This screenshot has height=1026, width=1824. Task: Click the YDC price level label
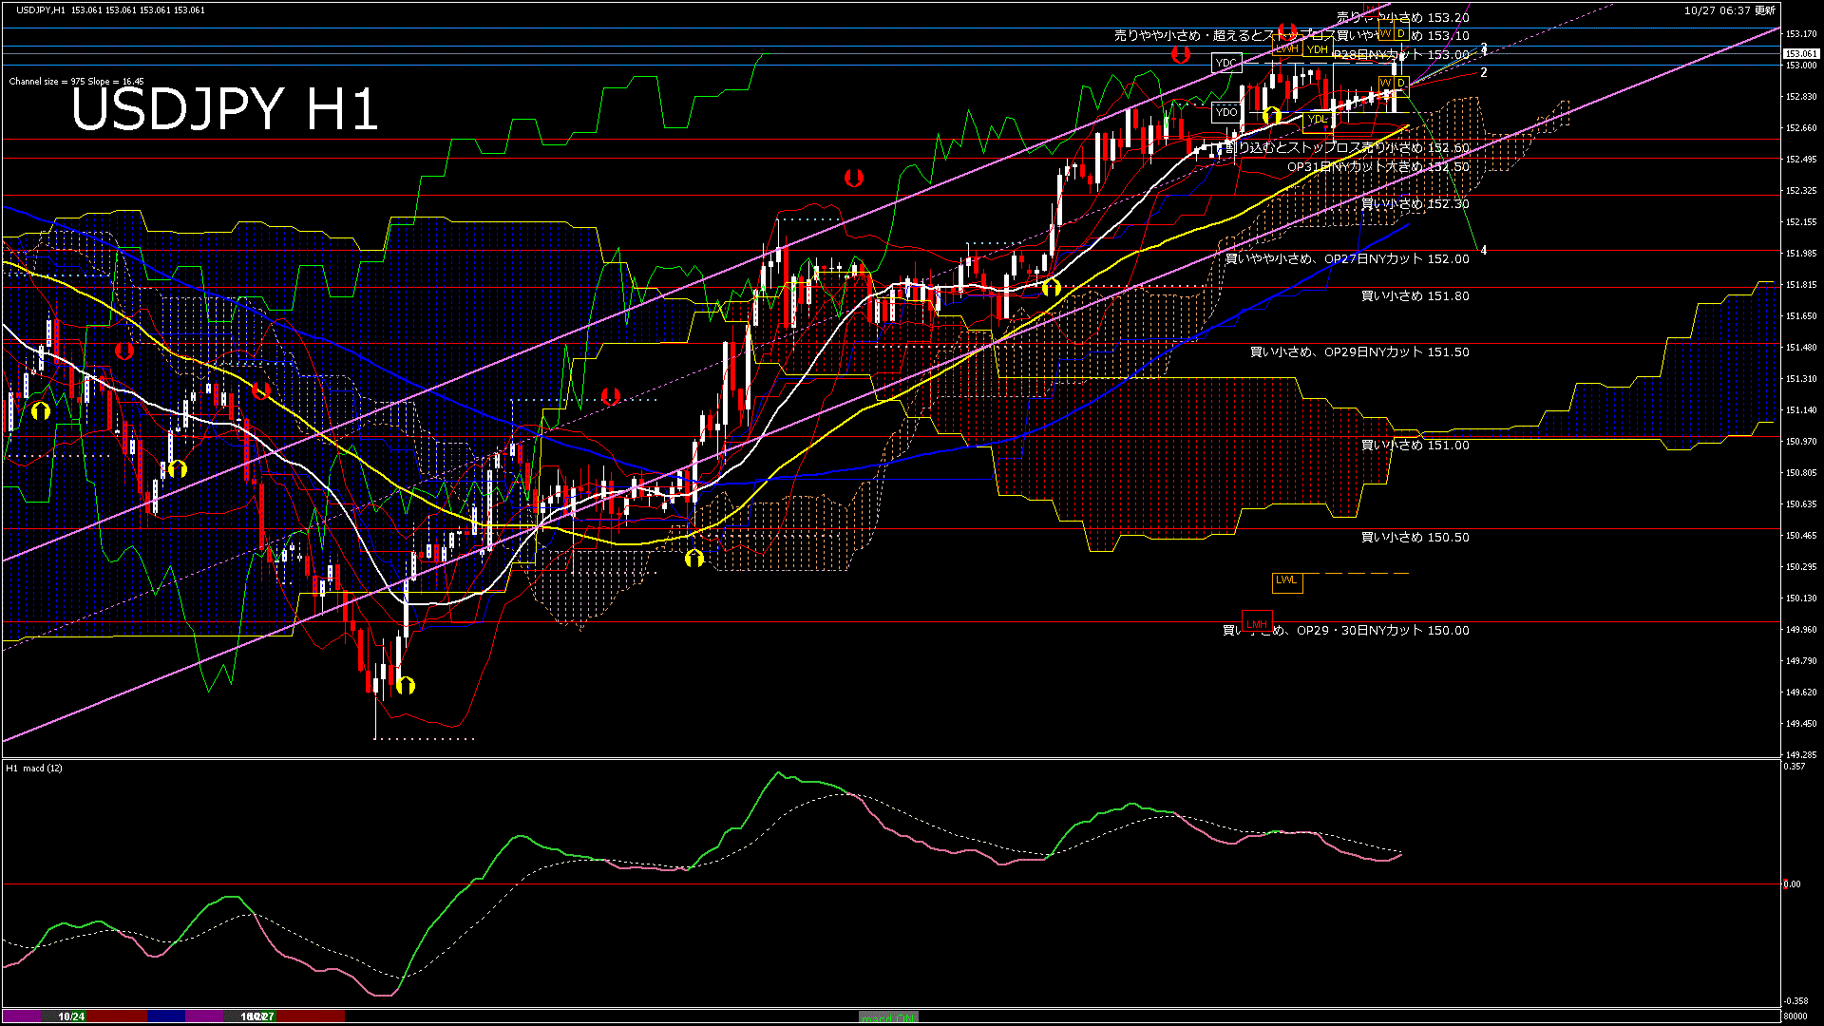point(1226,64)
